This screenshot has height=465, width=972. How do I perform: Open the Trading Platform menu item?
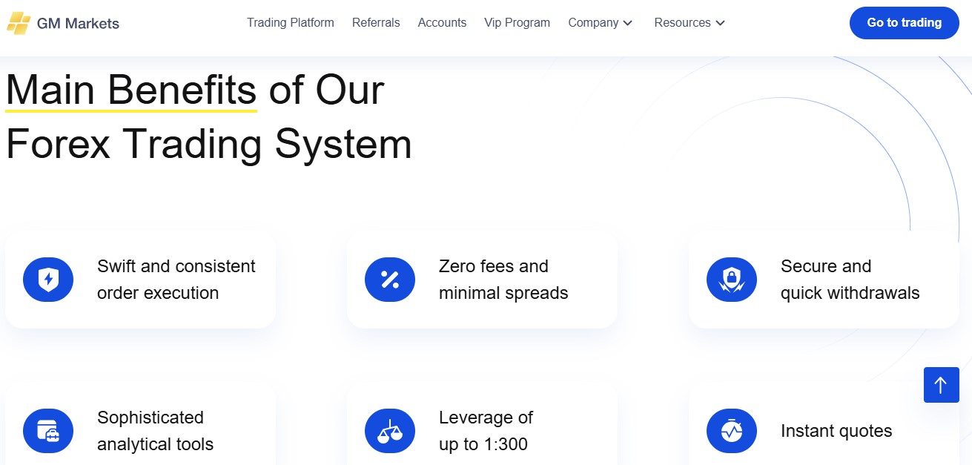[291, 23]
